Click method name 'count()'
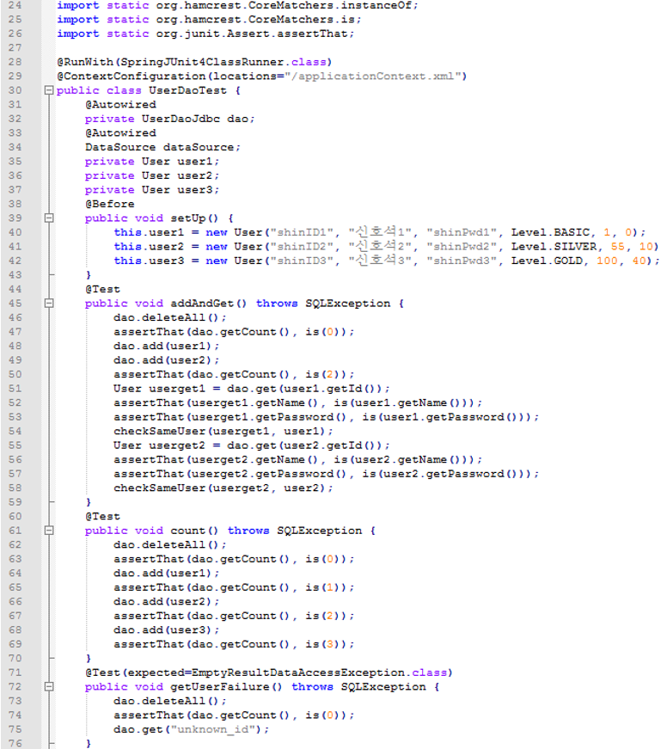Image resolution: width=661 pixels, height=749 pixels. (194, 531)
